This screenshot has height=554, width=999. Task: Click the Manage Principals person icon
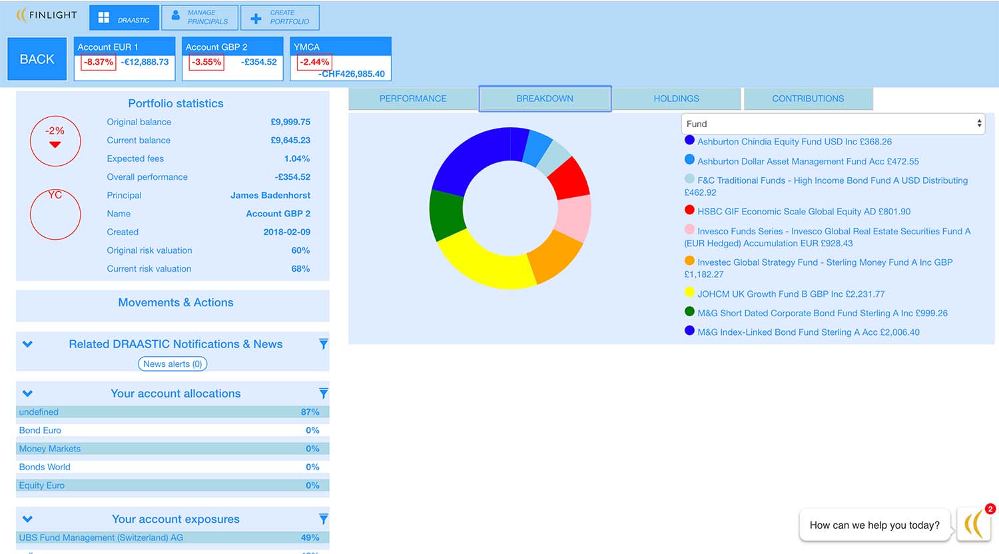[175, 15]
